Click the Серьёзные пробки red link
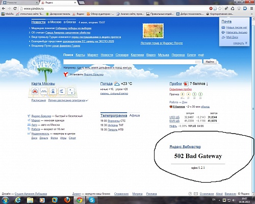The image size is (255, 204). (181, 89)
